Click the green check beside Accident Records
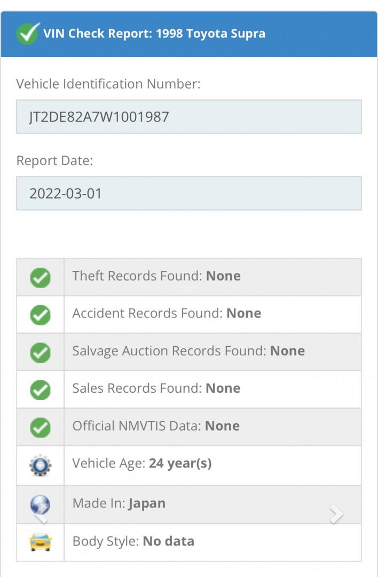The width and height of the screenshot is (378, 577). tap(40, 315)
